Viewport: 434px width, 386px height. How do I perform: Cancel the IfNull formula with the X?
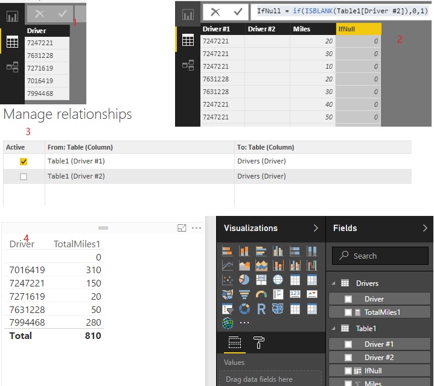click(215, 11)
